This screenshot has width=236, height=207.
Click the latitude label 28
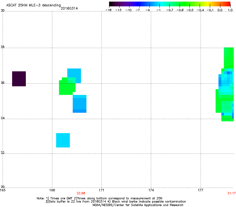[x=3, y=47]
